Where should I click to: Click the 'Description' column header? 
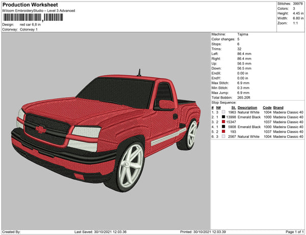(x=247, y=108)
